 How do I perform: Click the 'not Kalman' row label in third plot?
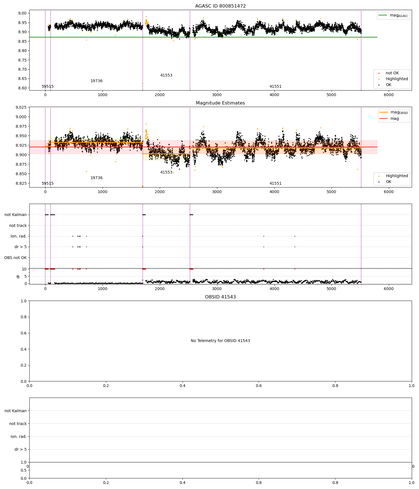16,215
